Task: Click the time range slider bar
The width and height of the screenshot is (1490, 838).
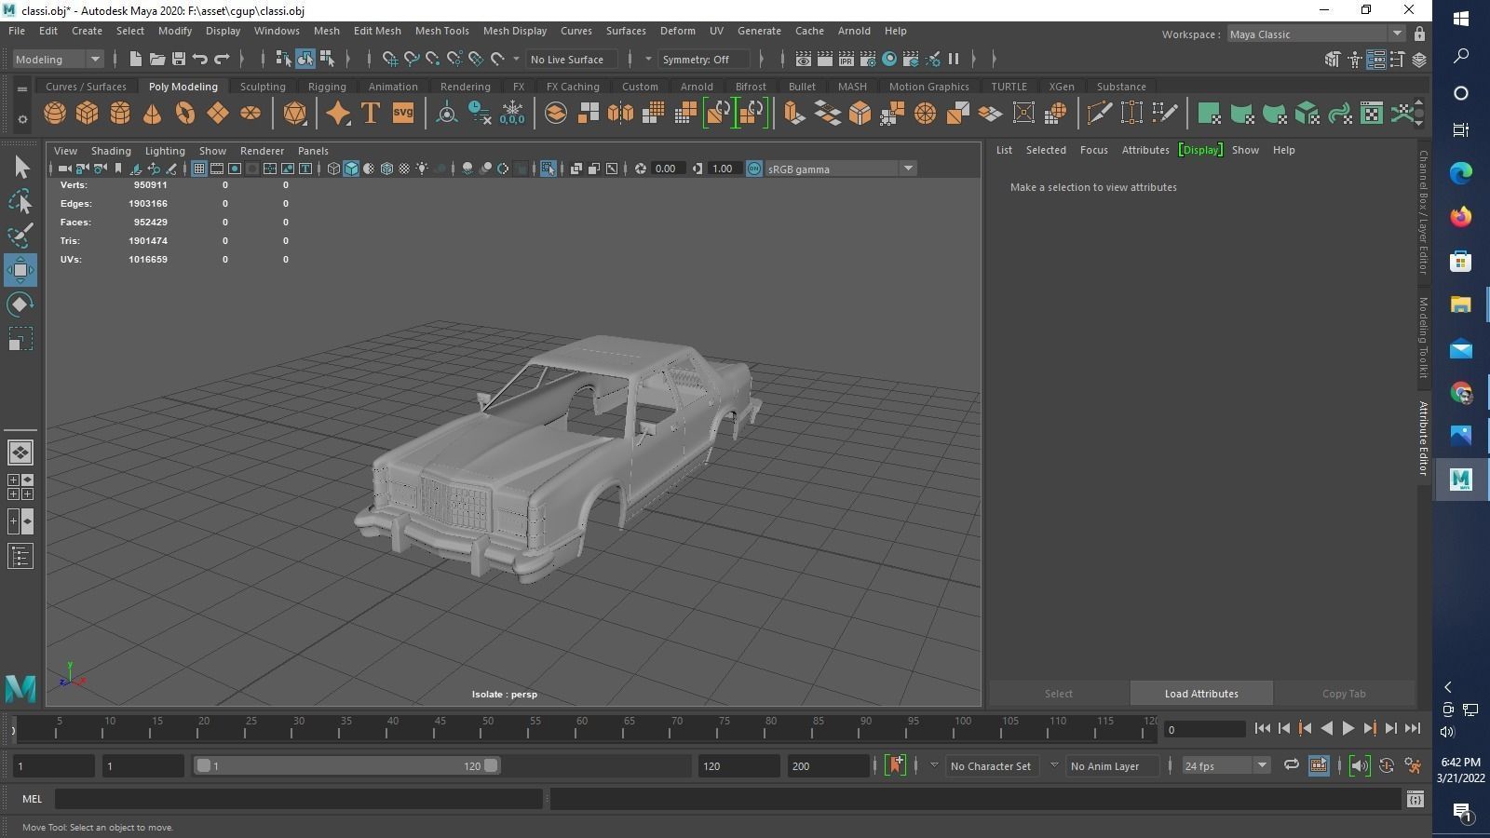Action: pos(346,765)
